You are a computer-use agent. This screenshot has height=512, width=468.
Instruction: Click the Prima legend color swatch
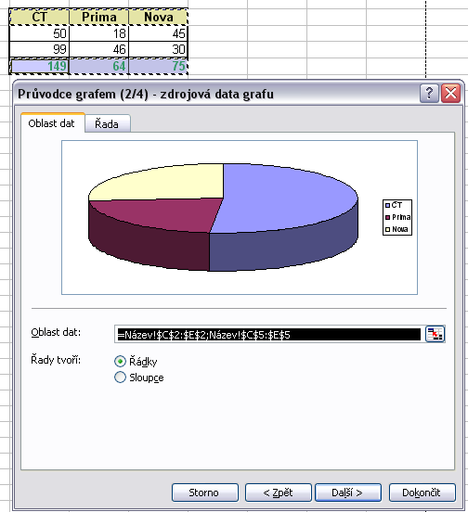(387, 217)
